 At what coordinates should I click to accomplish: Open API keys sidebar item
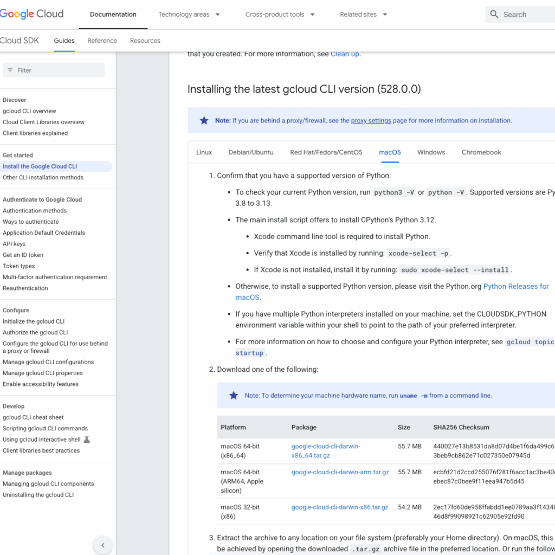coord(14,244)
